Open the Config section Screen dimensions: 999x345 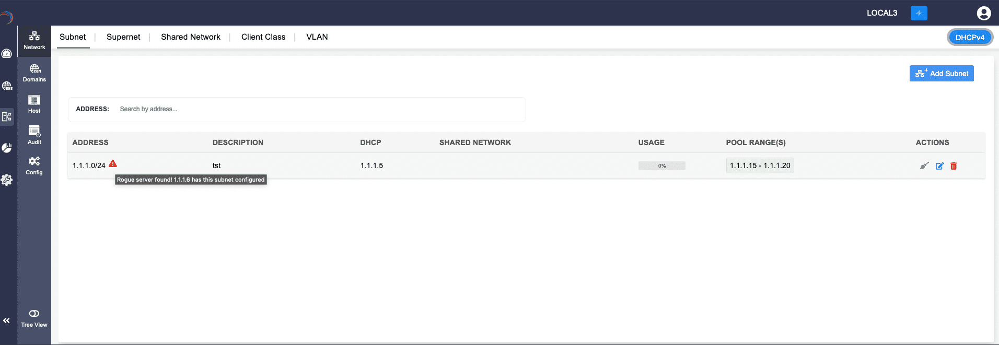[34, 165]
